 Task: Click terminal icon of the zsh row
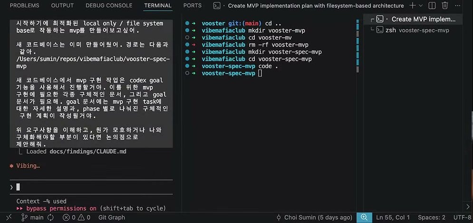coord(380,30)
